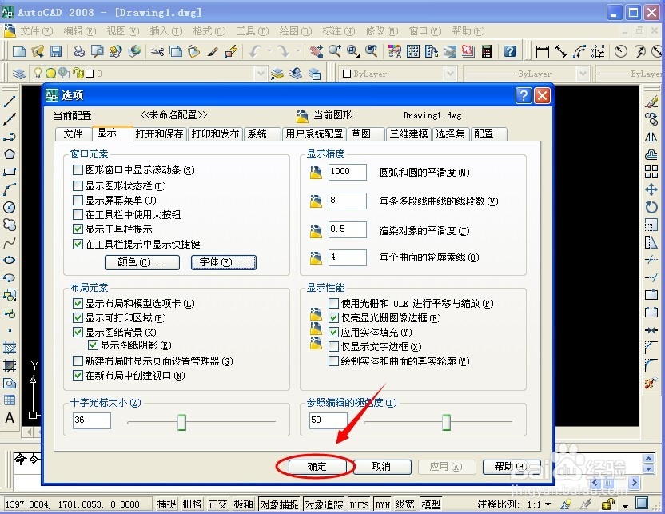Enable 显示图形状态栏 checkbox

[x=78, y=185]
